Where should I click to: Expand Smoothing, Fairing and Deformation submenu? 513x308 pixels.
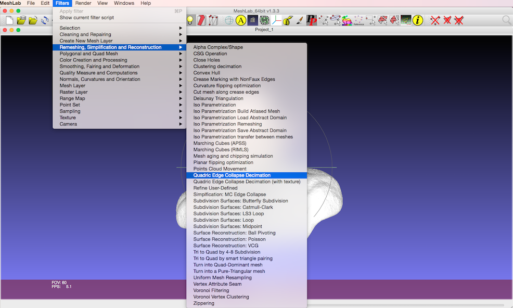click(120, 67)
